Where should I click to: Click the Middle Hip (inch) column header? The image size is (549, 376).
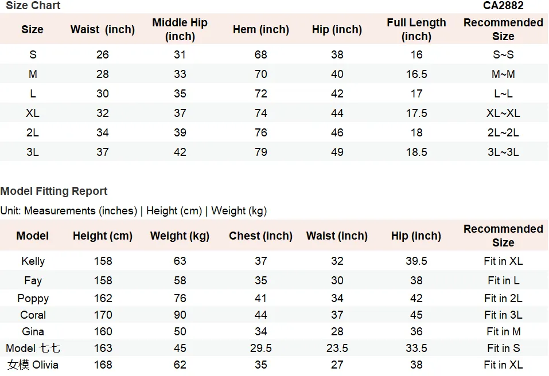(x=180, y=29)
